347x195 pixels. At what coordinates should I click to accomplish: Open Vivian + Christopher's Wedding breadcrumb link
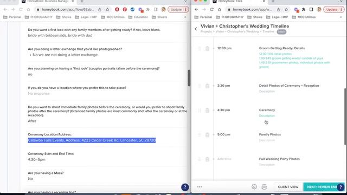(x=237, y=31)
